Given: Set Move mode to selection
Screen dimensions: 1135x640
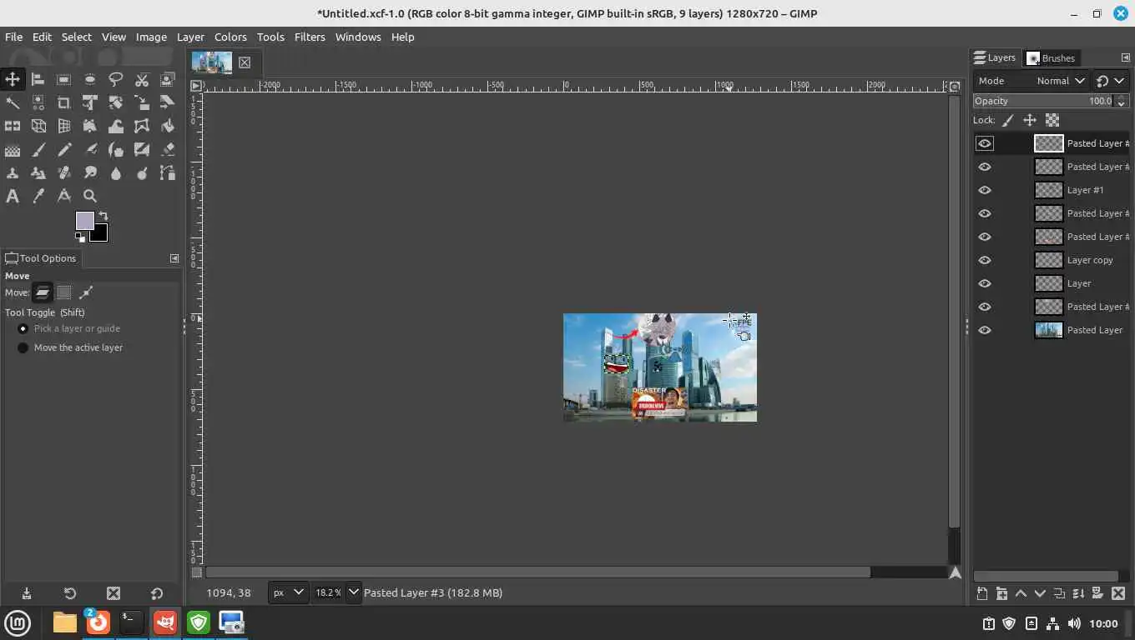Looking at the screenshot, I should click(x=63, y=292).
